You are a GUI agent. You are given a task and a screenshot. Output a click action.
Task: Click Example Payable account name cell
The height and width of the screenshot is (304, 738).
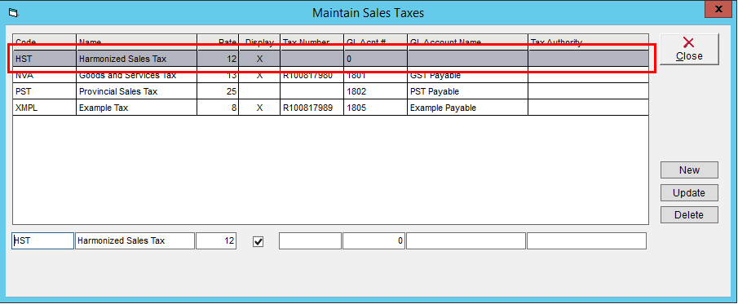[x=467, y=108]
